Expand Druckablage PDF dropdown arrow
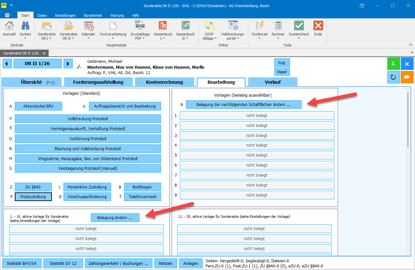This screenshot has width=415, height=270. point(143,38)
